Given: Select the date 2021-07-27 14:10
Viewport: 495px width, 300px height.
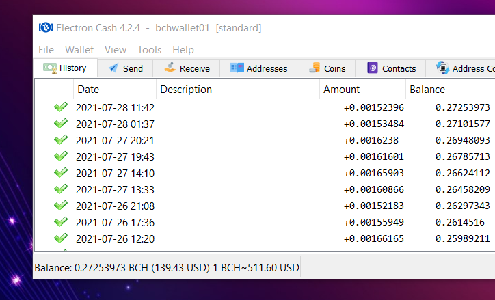Looking at the screenshot, I should pyautogui.click(x=116, y=174).
